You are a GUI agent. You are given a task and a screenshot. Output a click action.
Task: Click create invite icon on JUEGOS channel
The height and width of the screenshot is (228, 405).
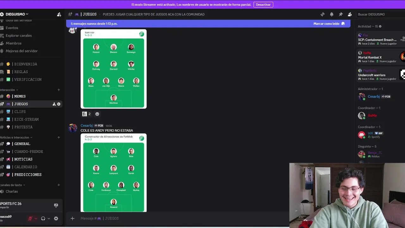click(54, 104)
